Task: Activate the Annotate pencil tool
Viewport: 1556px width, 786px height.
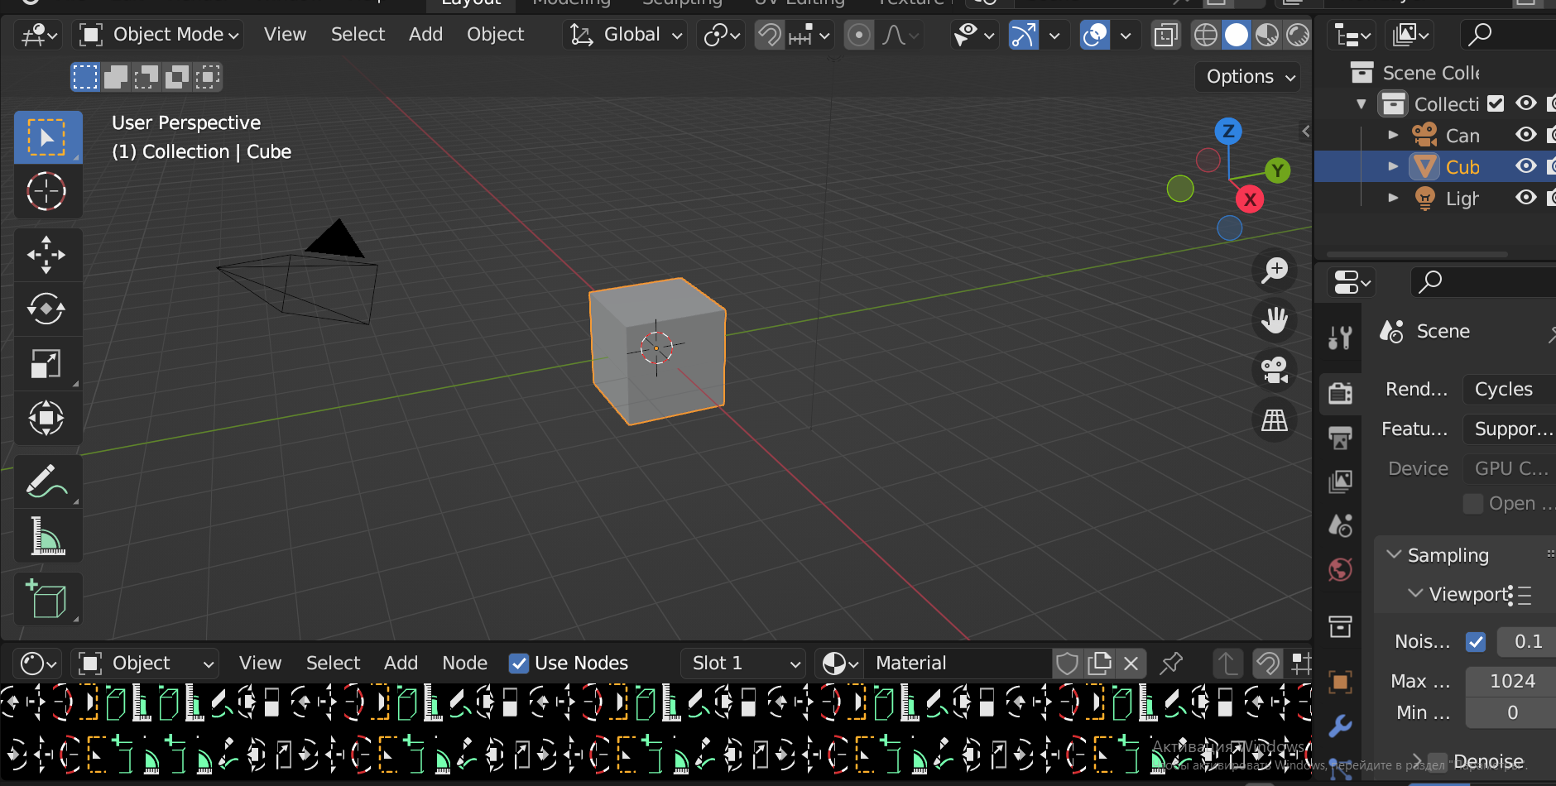Action: pyautogui.click(x=47, y=482)
